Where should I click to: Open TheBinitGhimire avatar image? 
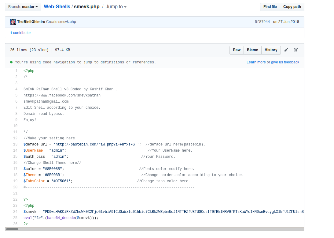point(13,22)
